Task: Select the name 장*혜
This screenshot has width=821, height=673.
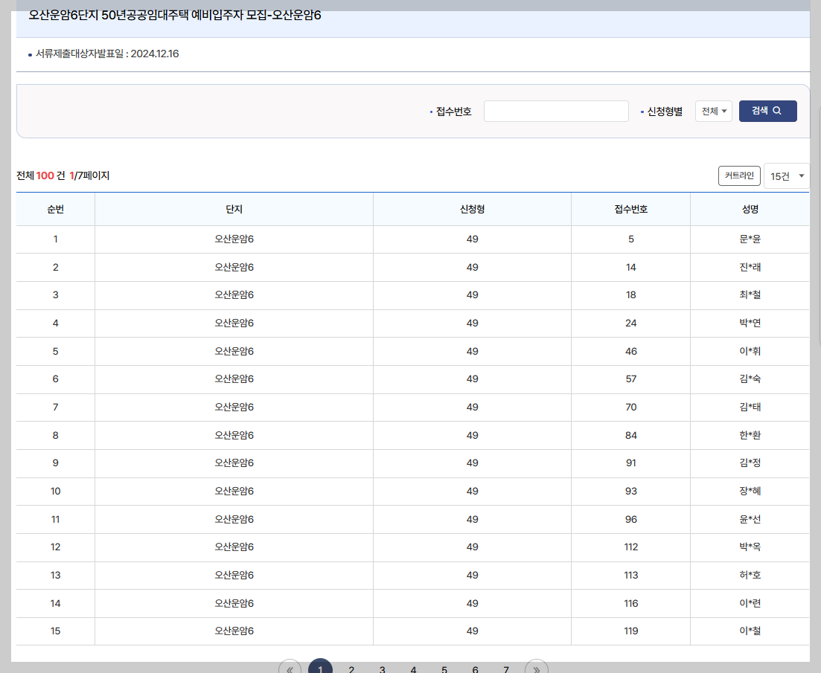Action: click(x=750, y=491)
